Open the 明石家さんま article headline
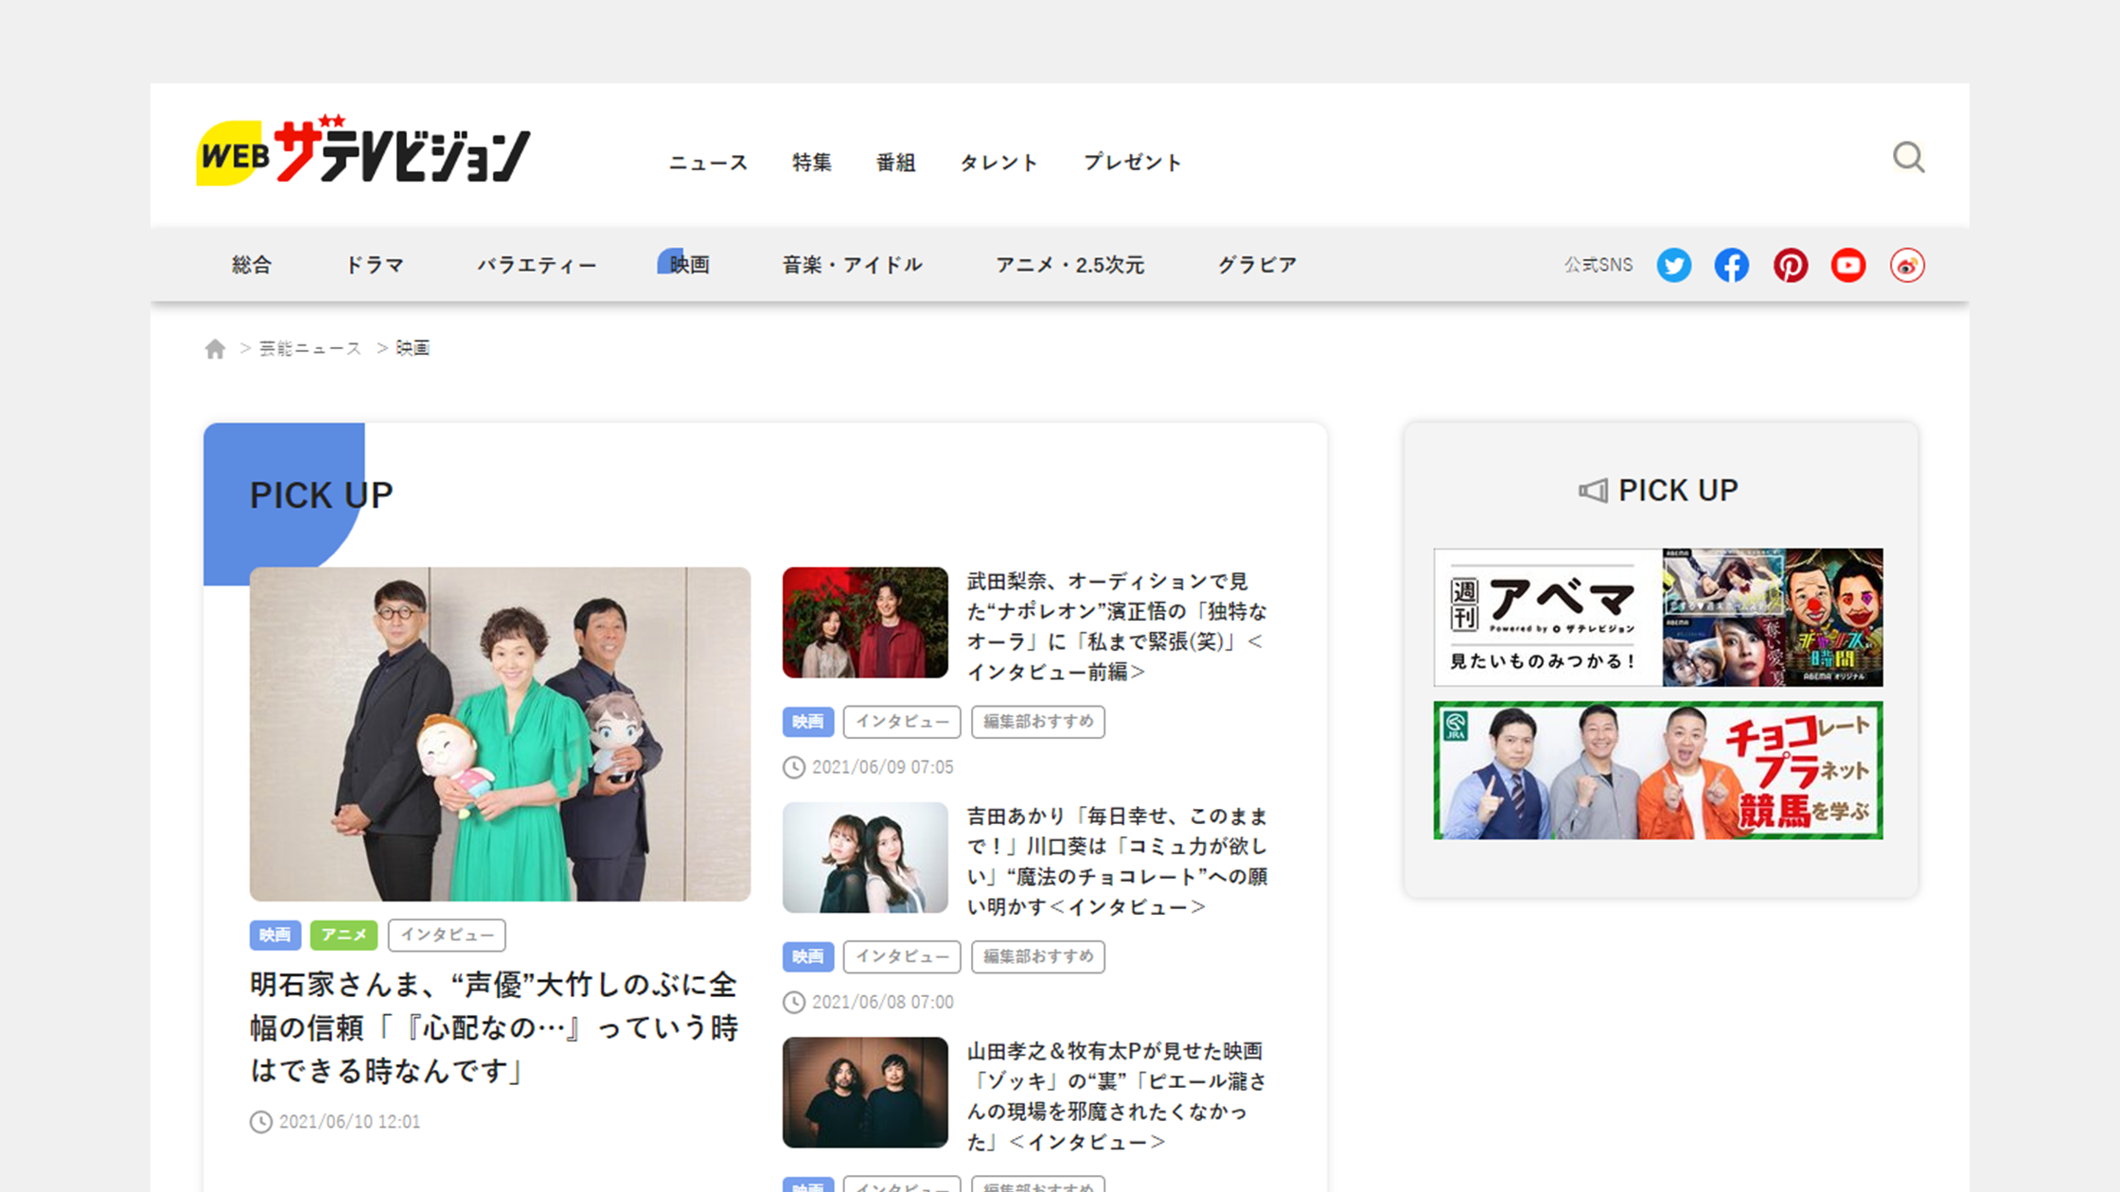The height and width of the screenshot is (1192, 2120). pos(493,1027)
